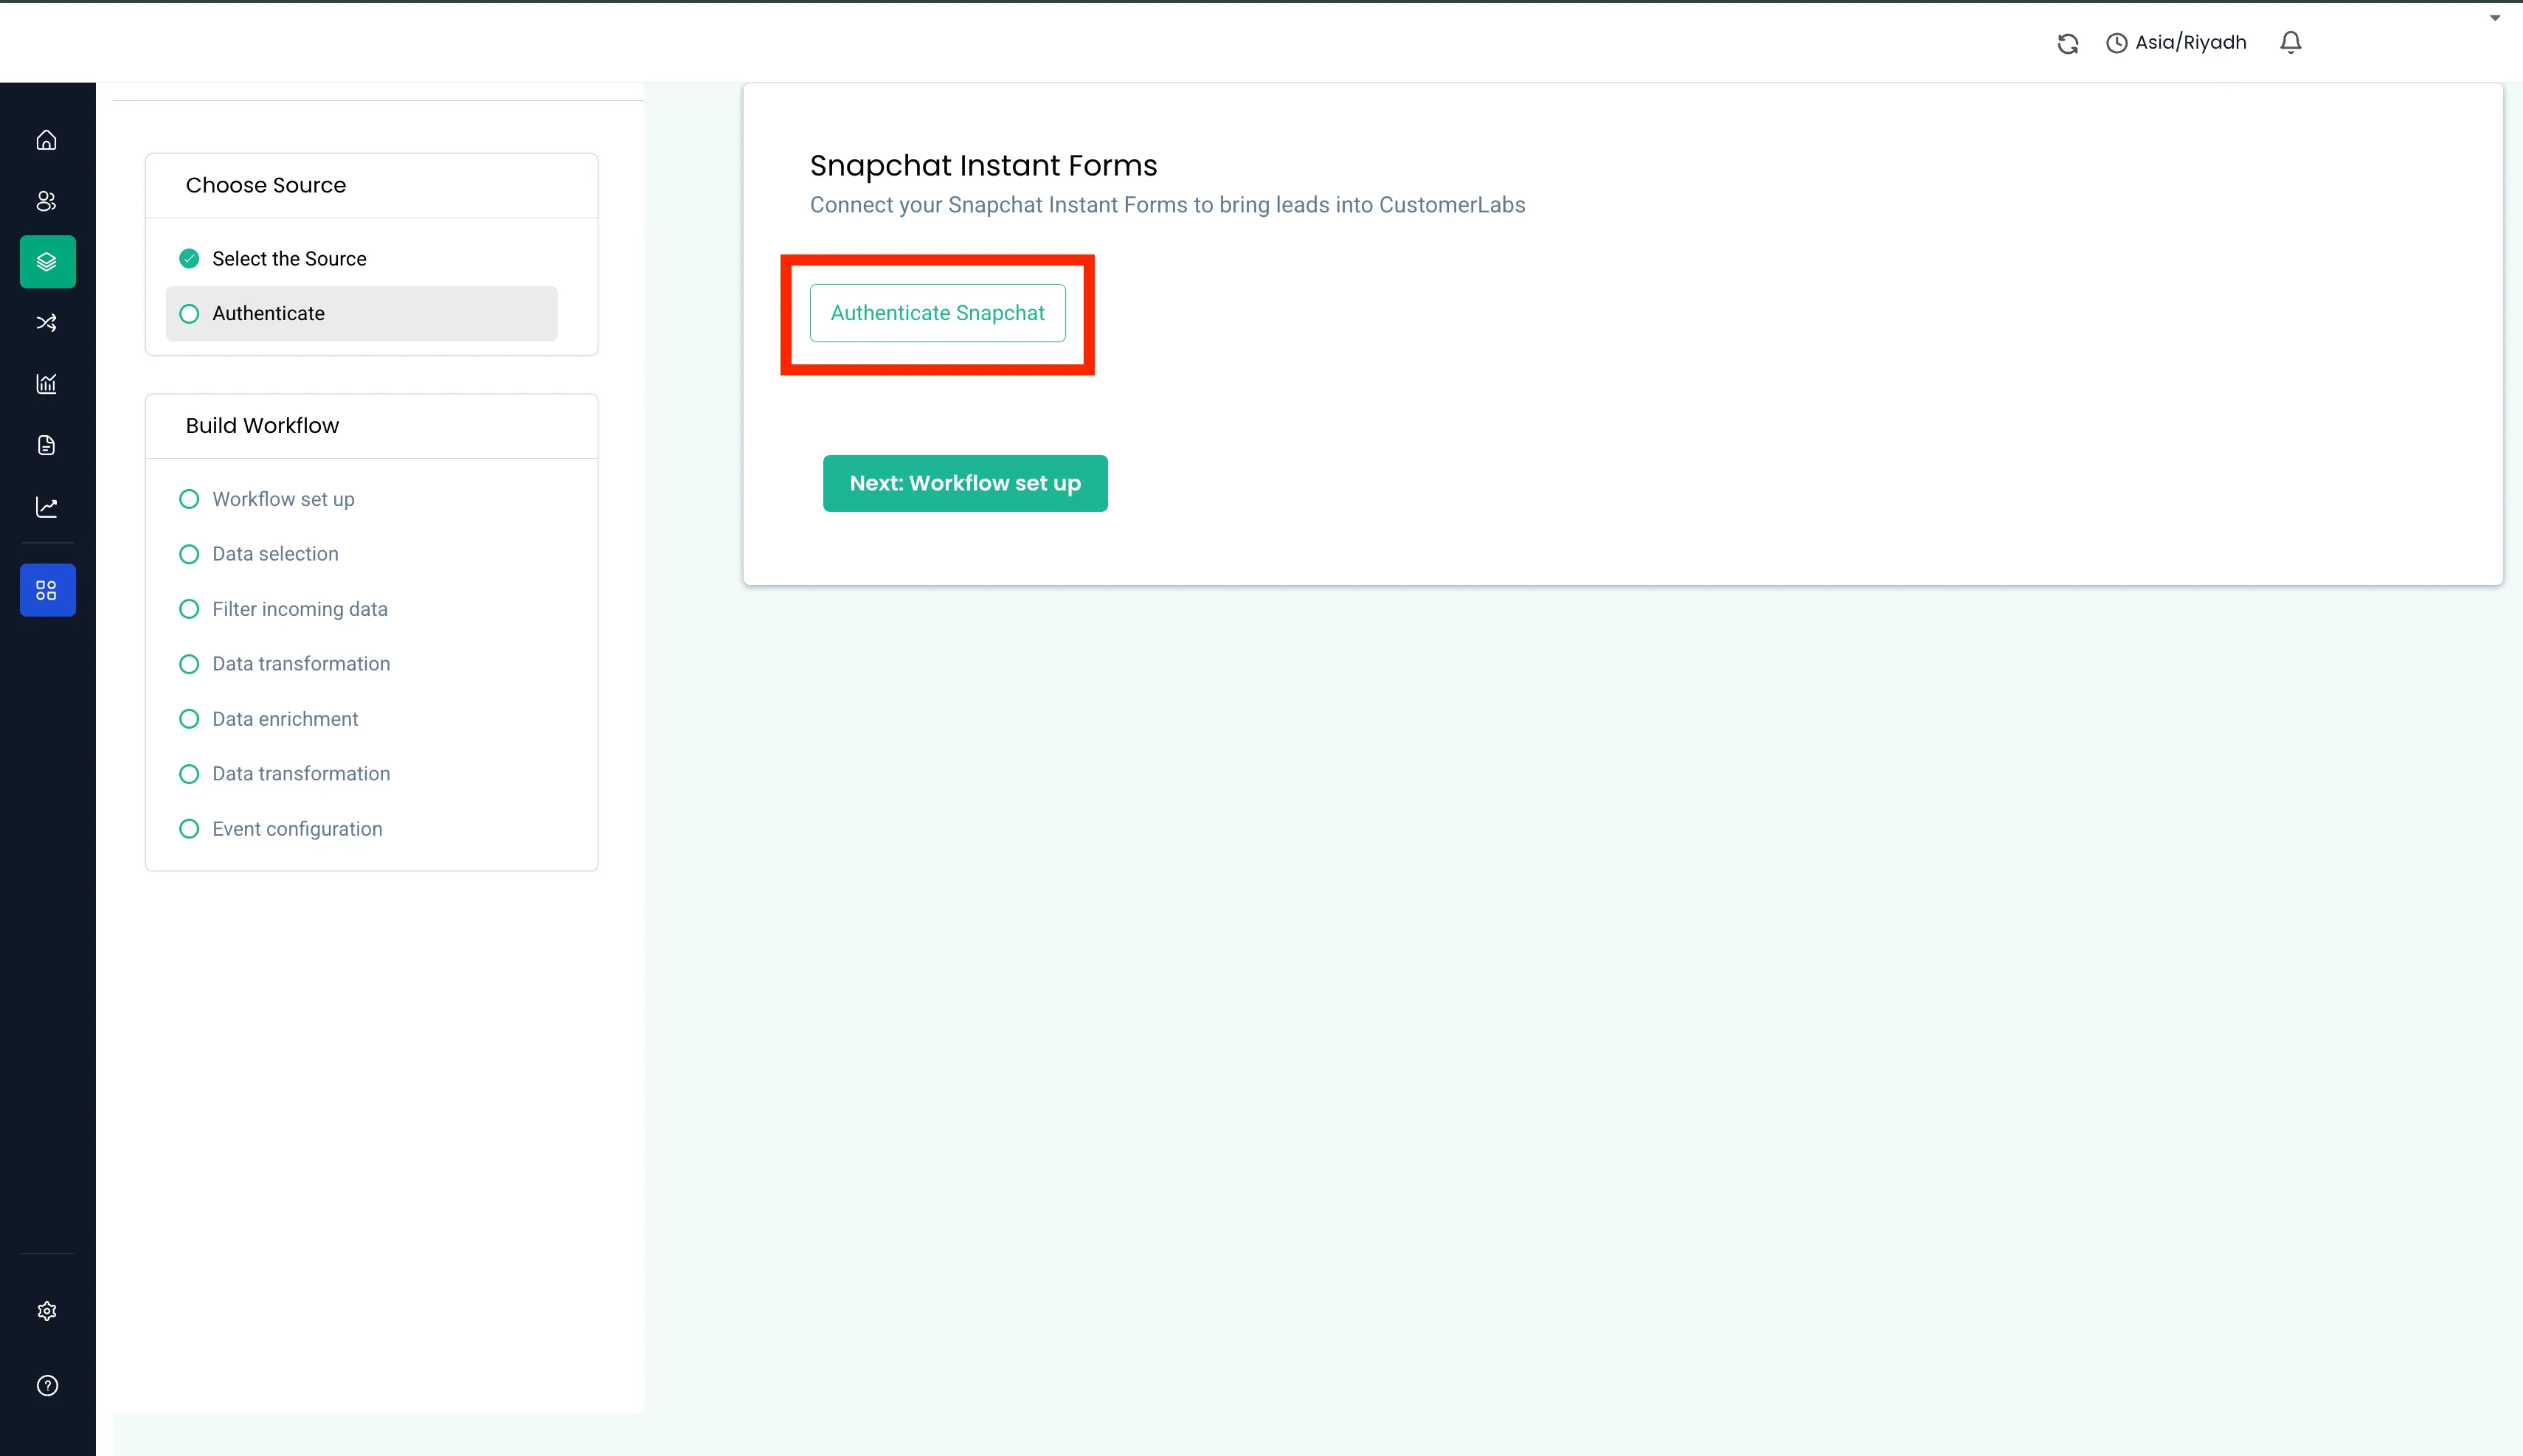Viewport: 2523px width, 1456px height.
Task: Open the Help question mark icon
Action: coord(47,1385)
